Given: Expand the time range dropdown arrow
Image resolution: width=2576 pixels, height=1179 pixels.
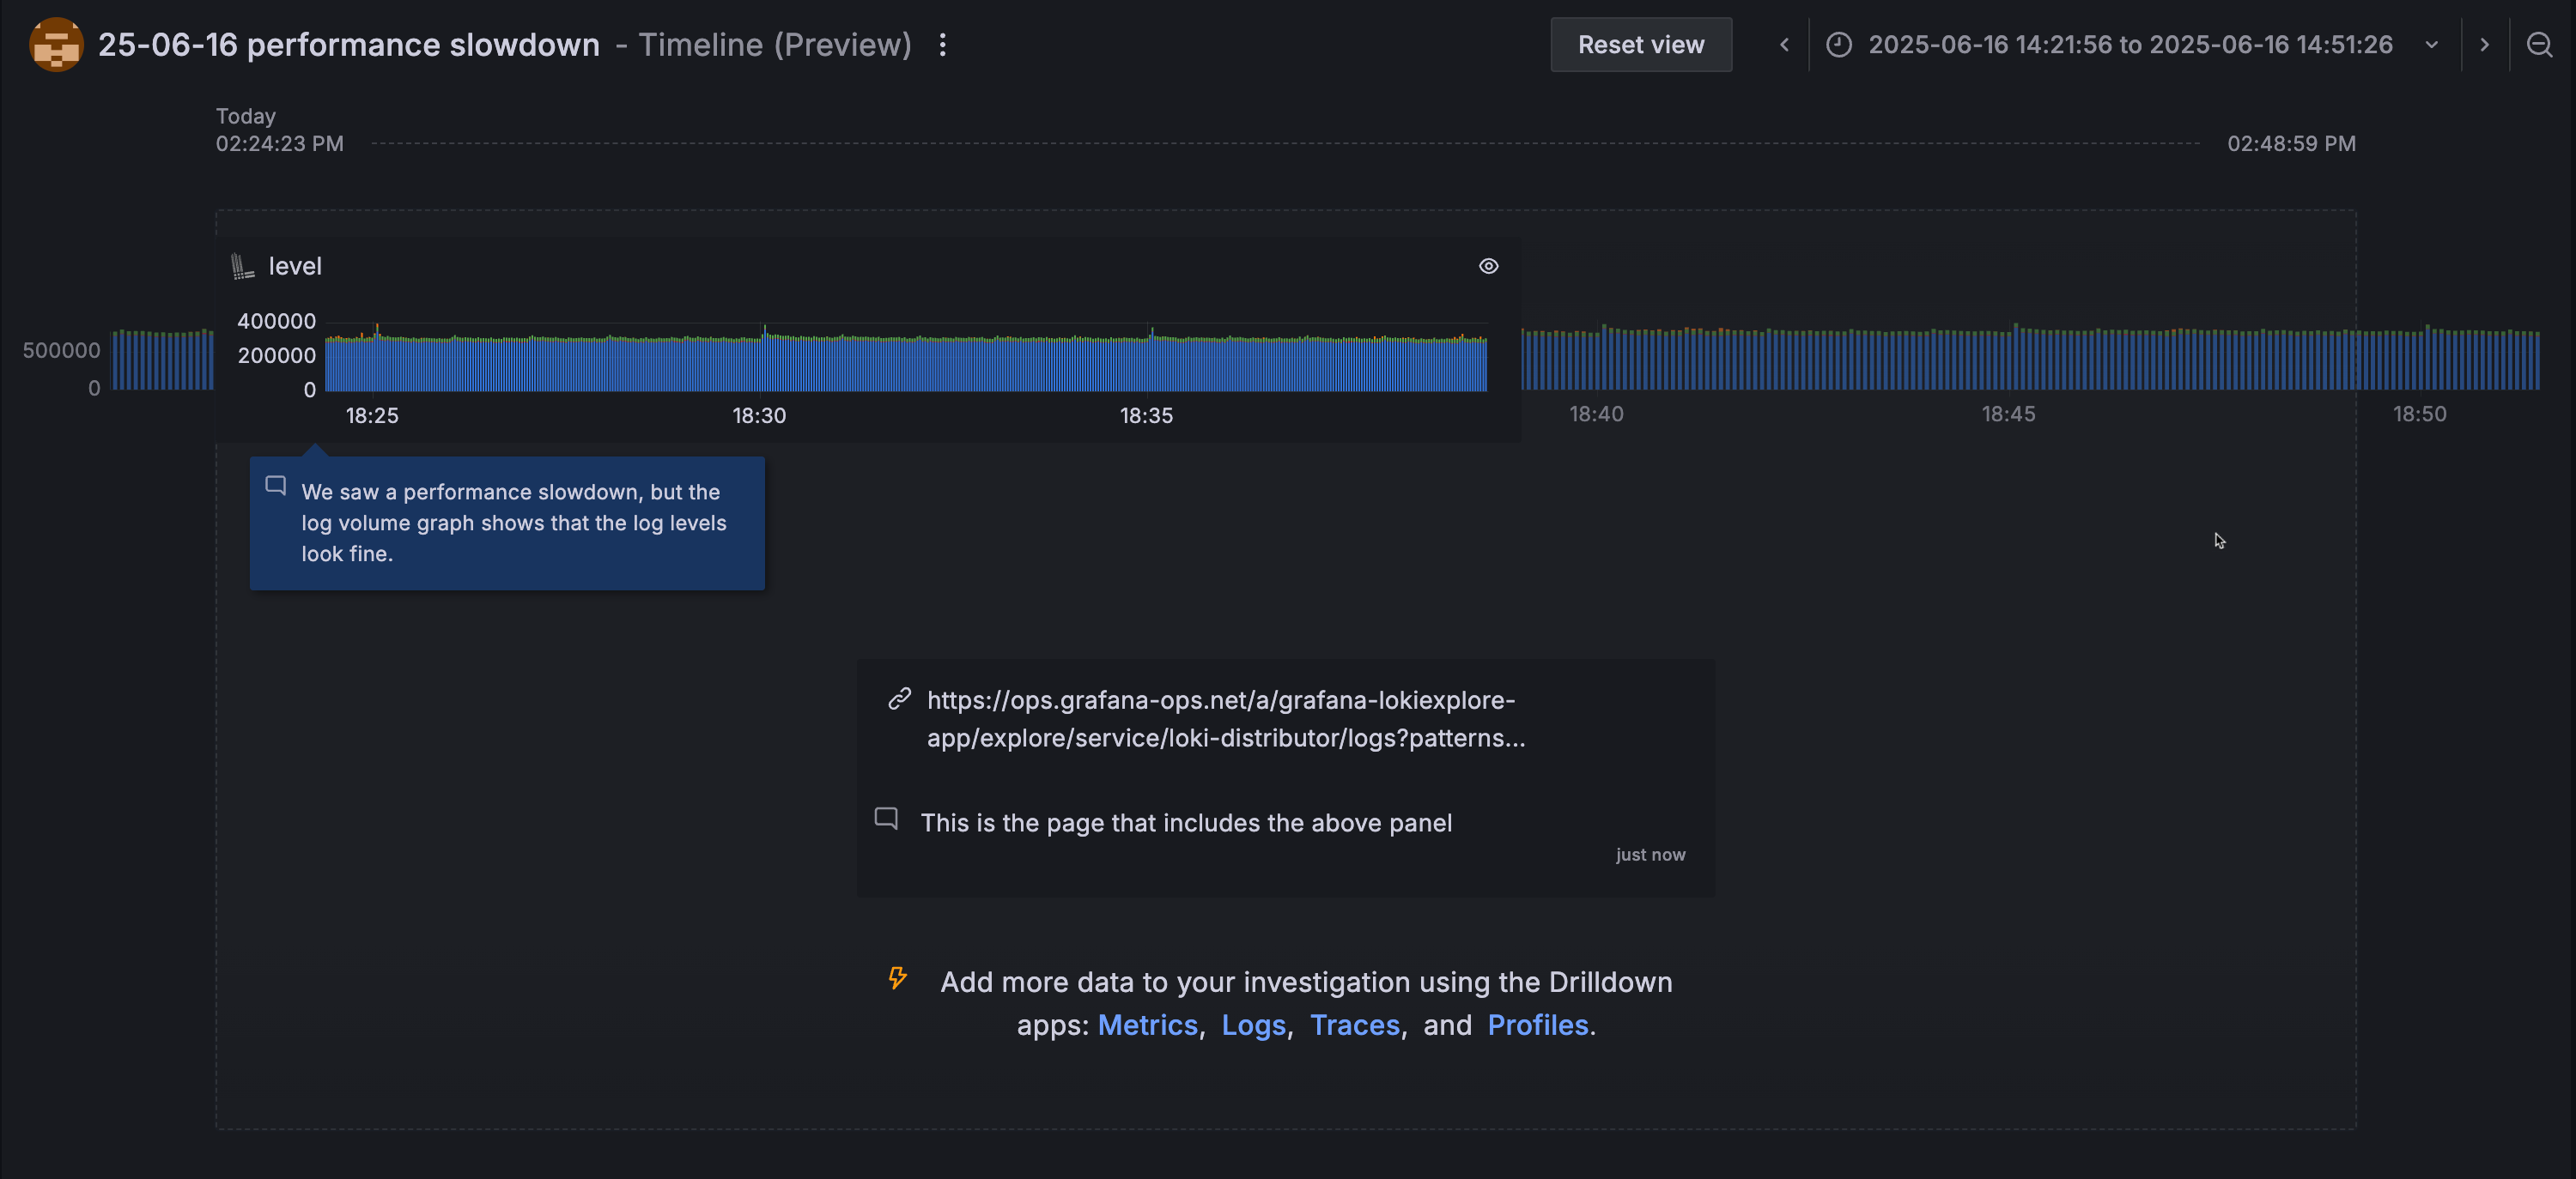Looking at the screenshot, I should coord(2431,45).
